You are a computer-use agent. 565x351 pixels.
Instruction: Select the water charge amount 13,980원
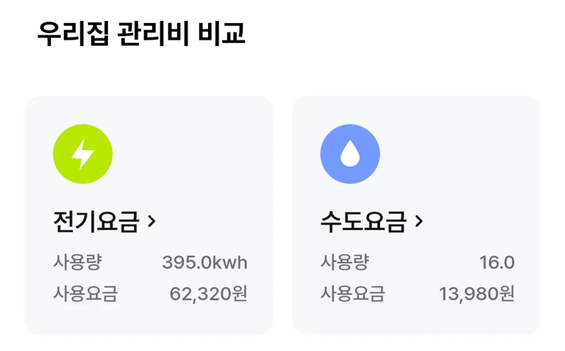(x=477, y=294)
